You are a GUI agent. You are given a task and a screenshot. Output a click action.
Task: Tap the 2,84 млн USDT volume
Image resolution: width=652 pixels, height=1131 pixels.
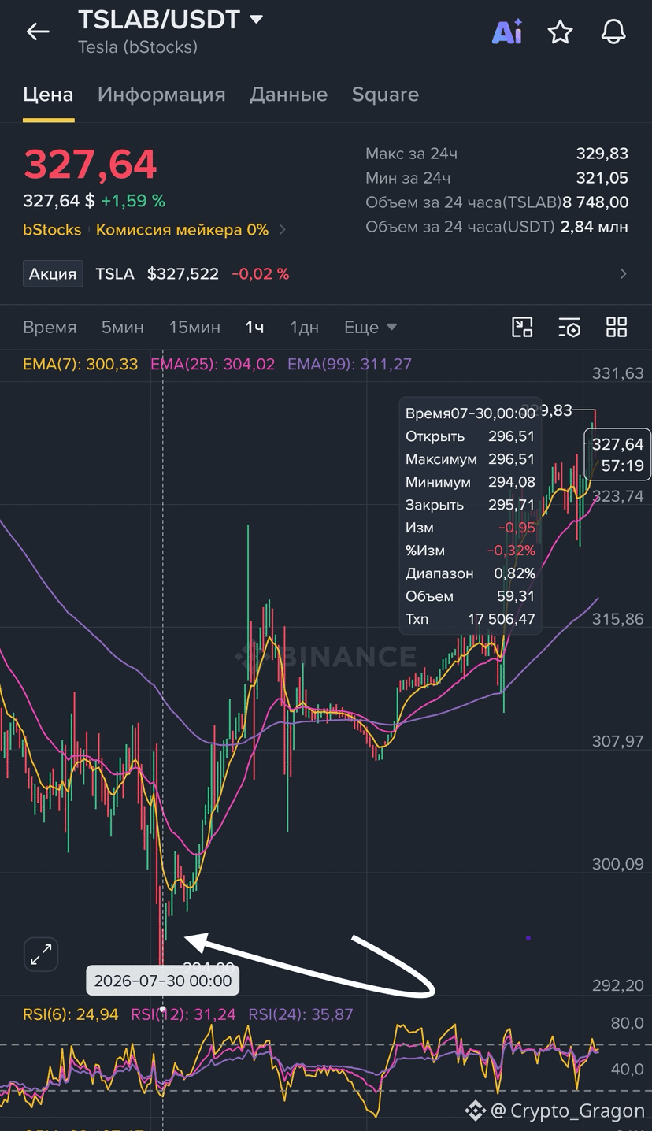595,227
